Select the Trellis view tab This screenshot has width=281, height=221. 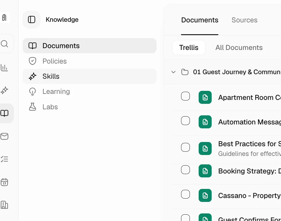point(189,48)
